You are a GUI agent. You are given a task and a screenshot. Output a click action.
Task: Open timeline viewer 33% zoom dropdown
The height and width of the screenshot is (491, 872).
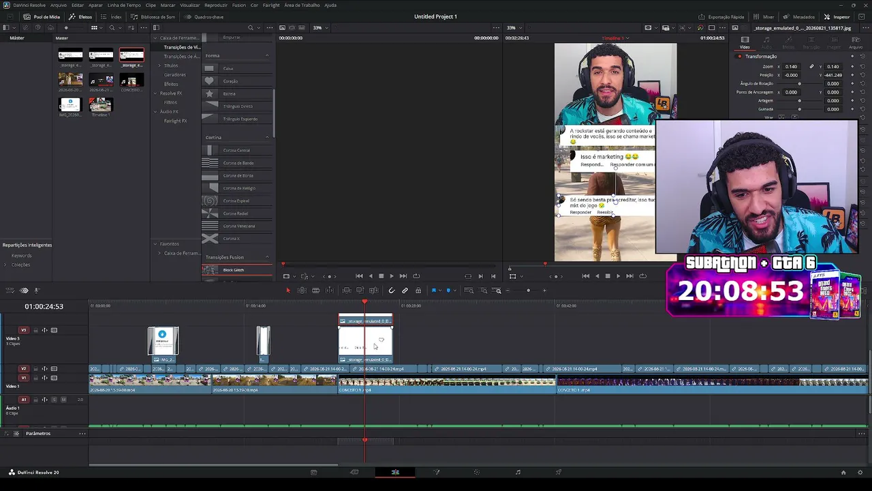[x=514, y=28]
